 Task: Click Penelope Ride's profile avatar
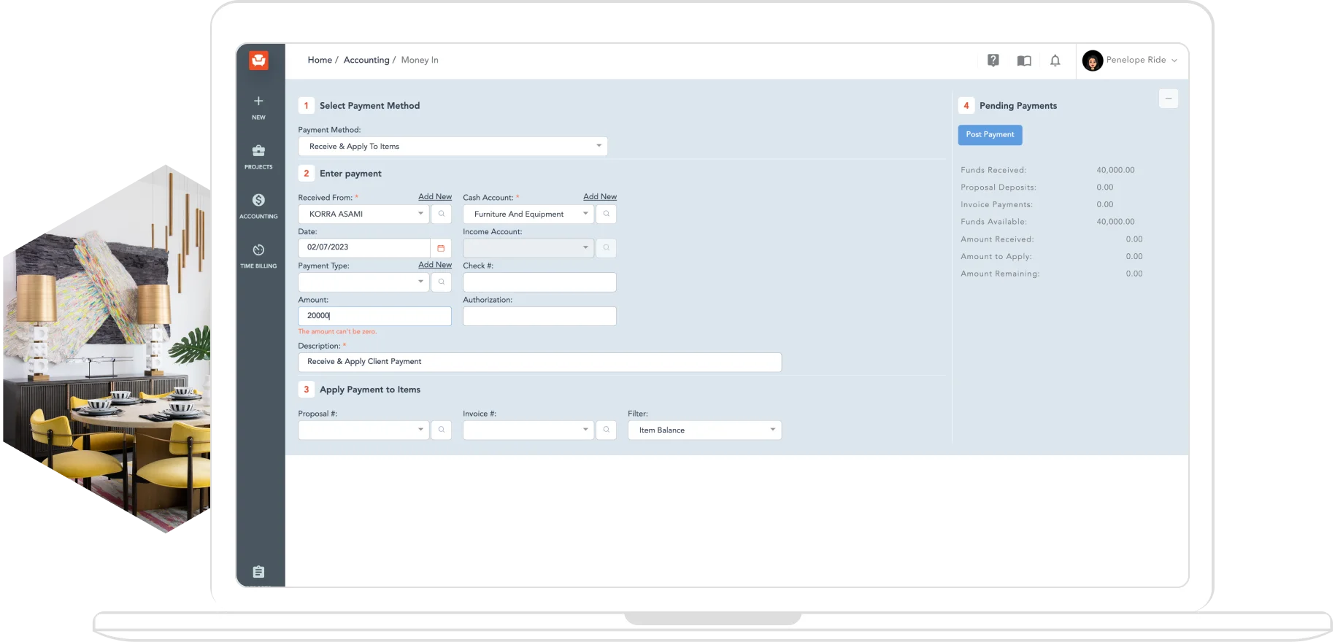pyautogui.click(x=1093, y=61)
